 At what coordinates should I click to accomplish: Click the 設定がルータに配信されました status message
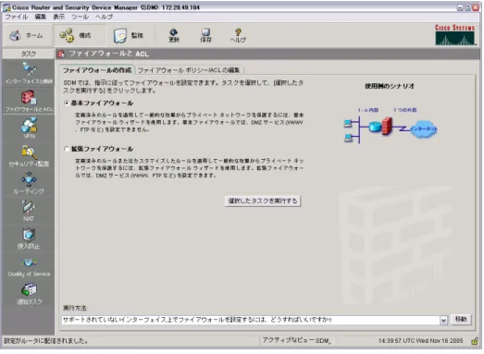(46, 341)
